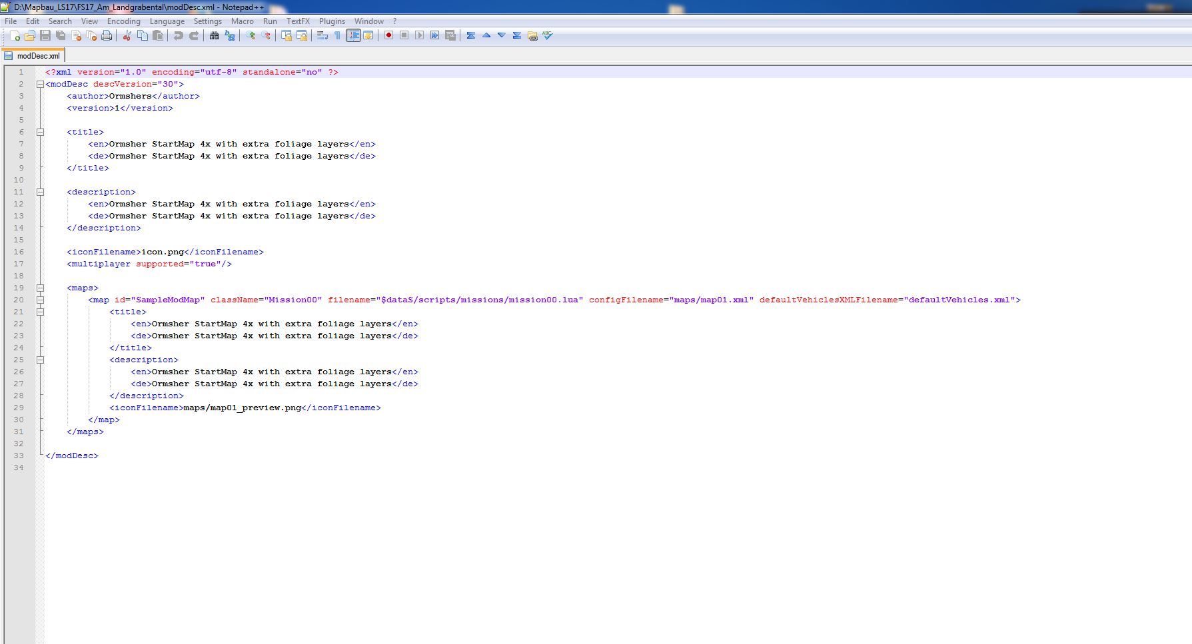Collapse the maps block at line 19

click(x=40, y=288)
